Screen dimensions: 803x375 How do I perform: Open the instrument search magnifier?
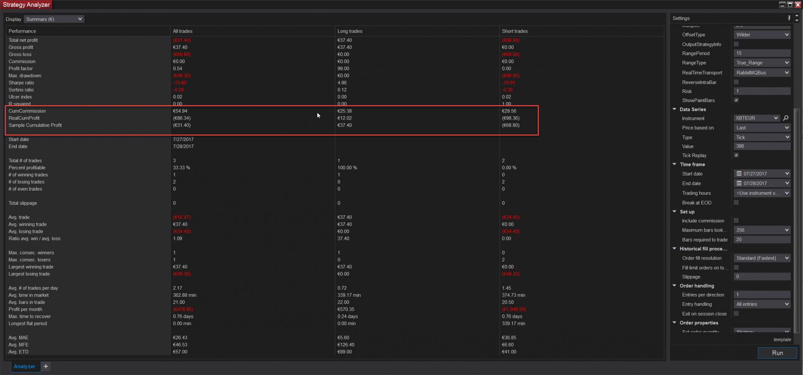click(x=786, y=118)
